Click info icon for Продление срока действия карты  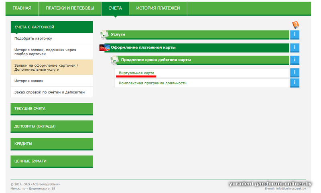point(295,60)
